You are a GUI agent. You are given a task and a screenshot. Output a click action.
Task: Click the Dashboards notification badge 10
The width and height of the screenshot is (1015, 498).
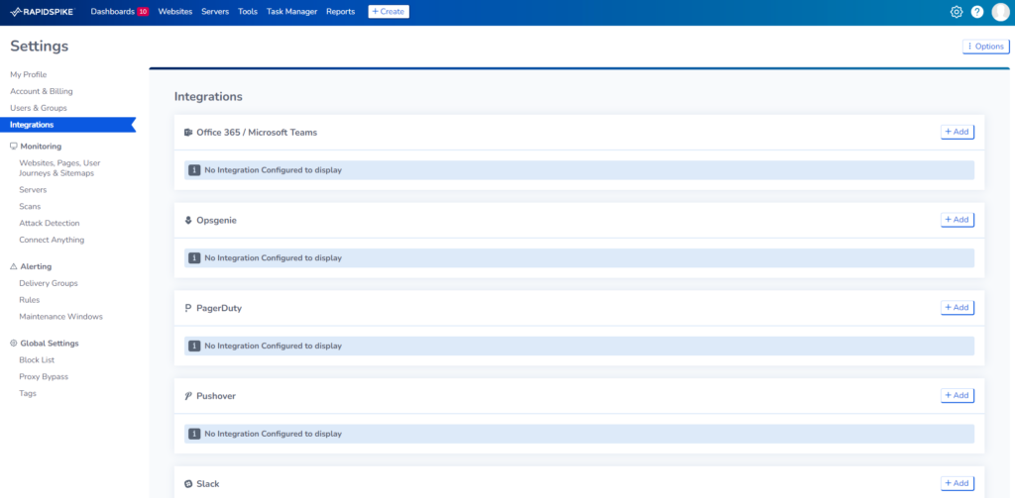(143, 12)
